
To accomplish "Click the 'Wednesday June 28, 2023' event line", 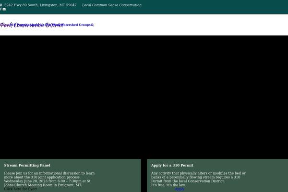I will tap(48, 181).
